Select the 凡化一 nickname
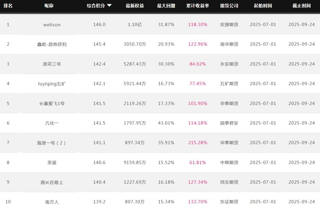 coord(52,123)
